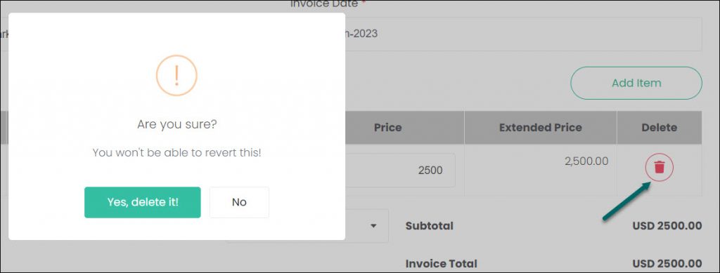Screen dimensions: 720x273
Task: Click the 2,500.00 extended price cell
Action: (x=541, y=170)
